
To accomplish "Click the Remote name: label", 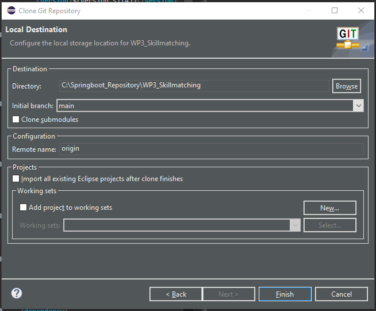I will click(x=34, y=149).
